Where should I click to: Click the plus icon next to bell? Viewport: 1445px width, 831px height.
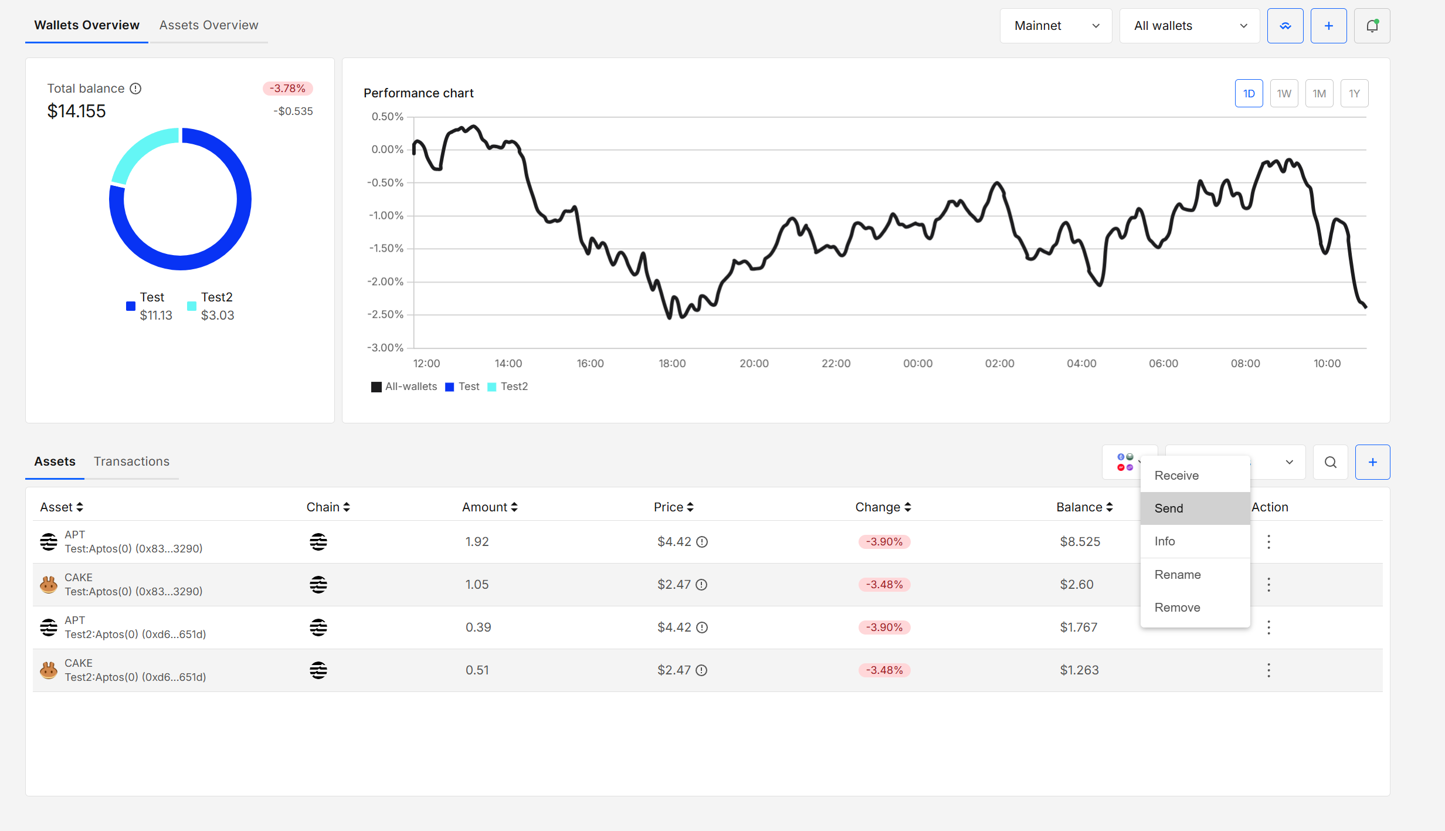pyautogui.click(x=1328, y=26)
